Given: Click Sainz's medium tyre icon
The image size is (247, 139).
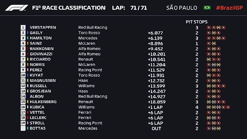Looking at the screenshot, I should 214,43.
